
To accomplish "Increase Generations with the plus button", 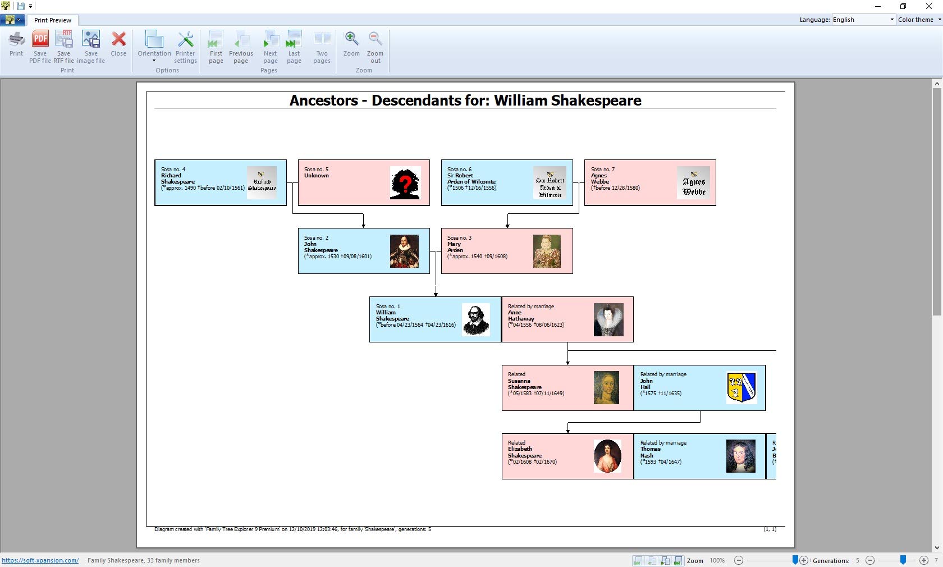I will (x=924, y=560).
